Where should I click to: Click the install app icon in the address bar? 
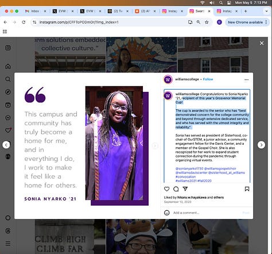pyautogui.click(x=191, y=22)
